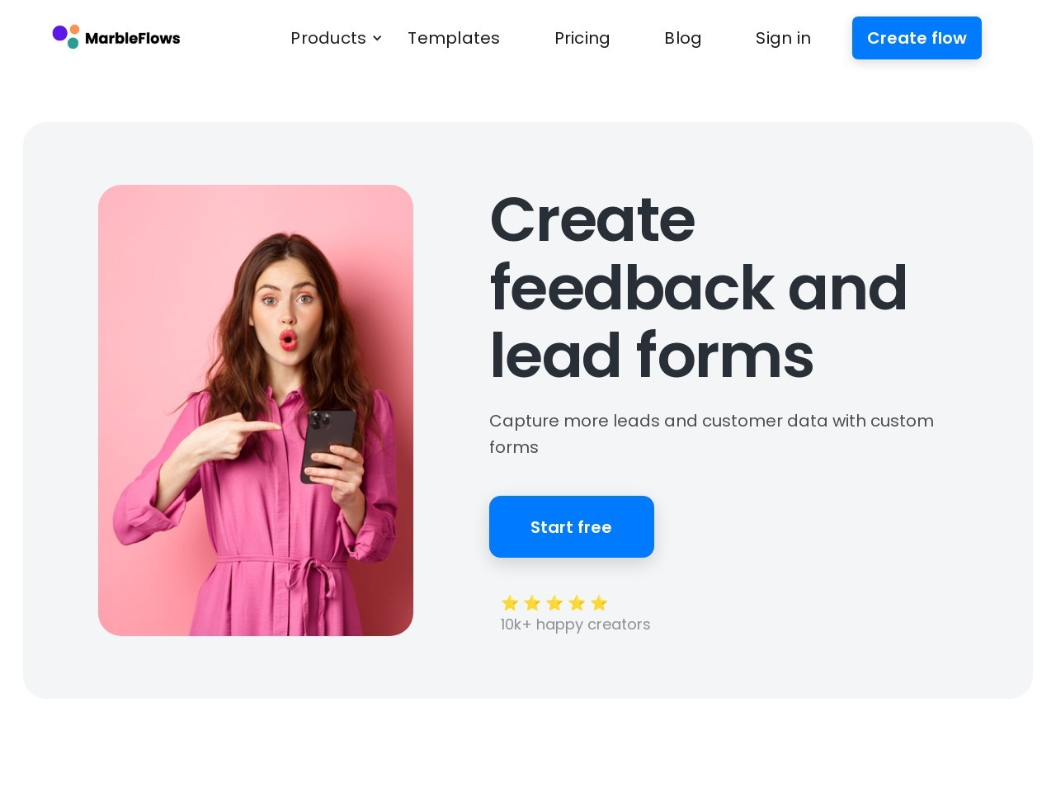Image resolution: width=1056 pixels, height=792 pixels.
Task: Click the Create feedback and lead forms heading
Action: click(x=698, y=287)
